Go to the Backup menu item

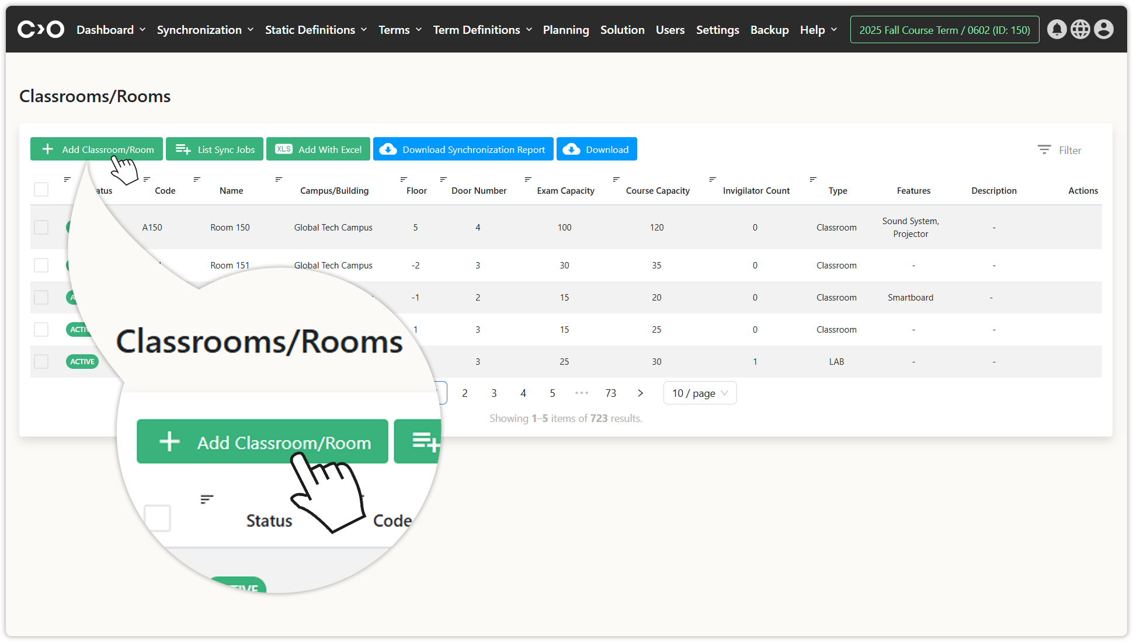coord(769,30)
